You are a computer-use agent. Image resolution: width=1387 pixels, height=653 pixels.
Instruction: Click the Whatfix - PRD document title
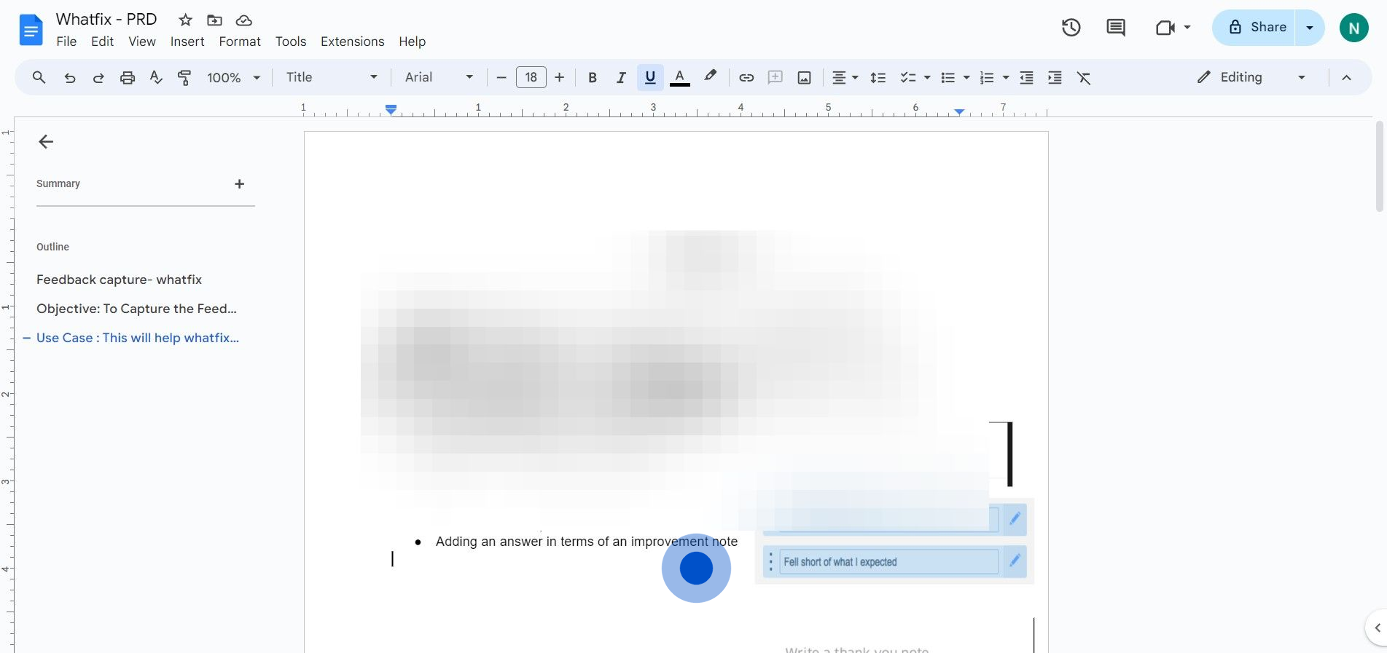pos(106,20)
